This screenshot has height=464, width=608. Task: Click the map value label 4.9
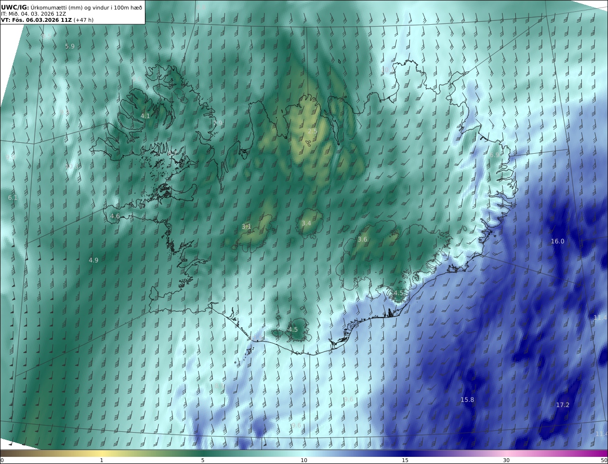(94, 260)
